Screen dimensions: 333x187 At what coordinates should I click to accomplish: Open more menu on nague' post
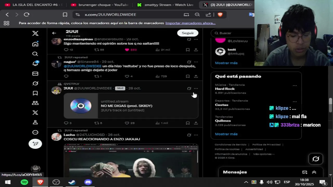(x=196, y=62)
